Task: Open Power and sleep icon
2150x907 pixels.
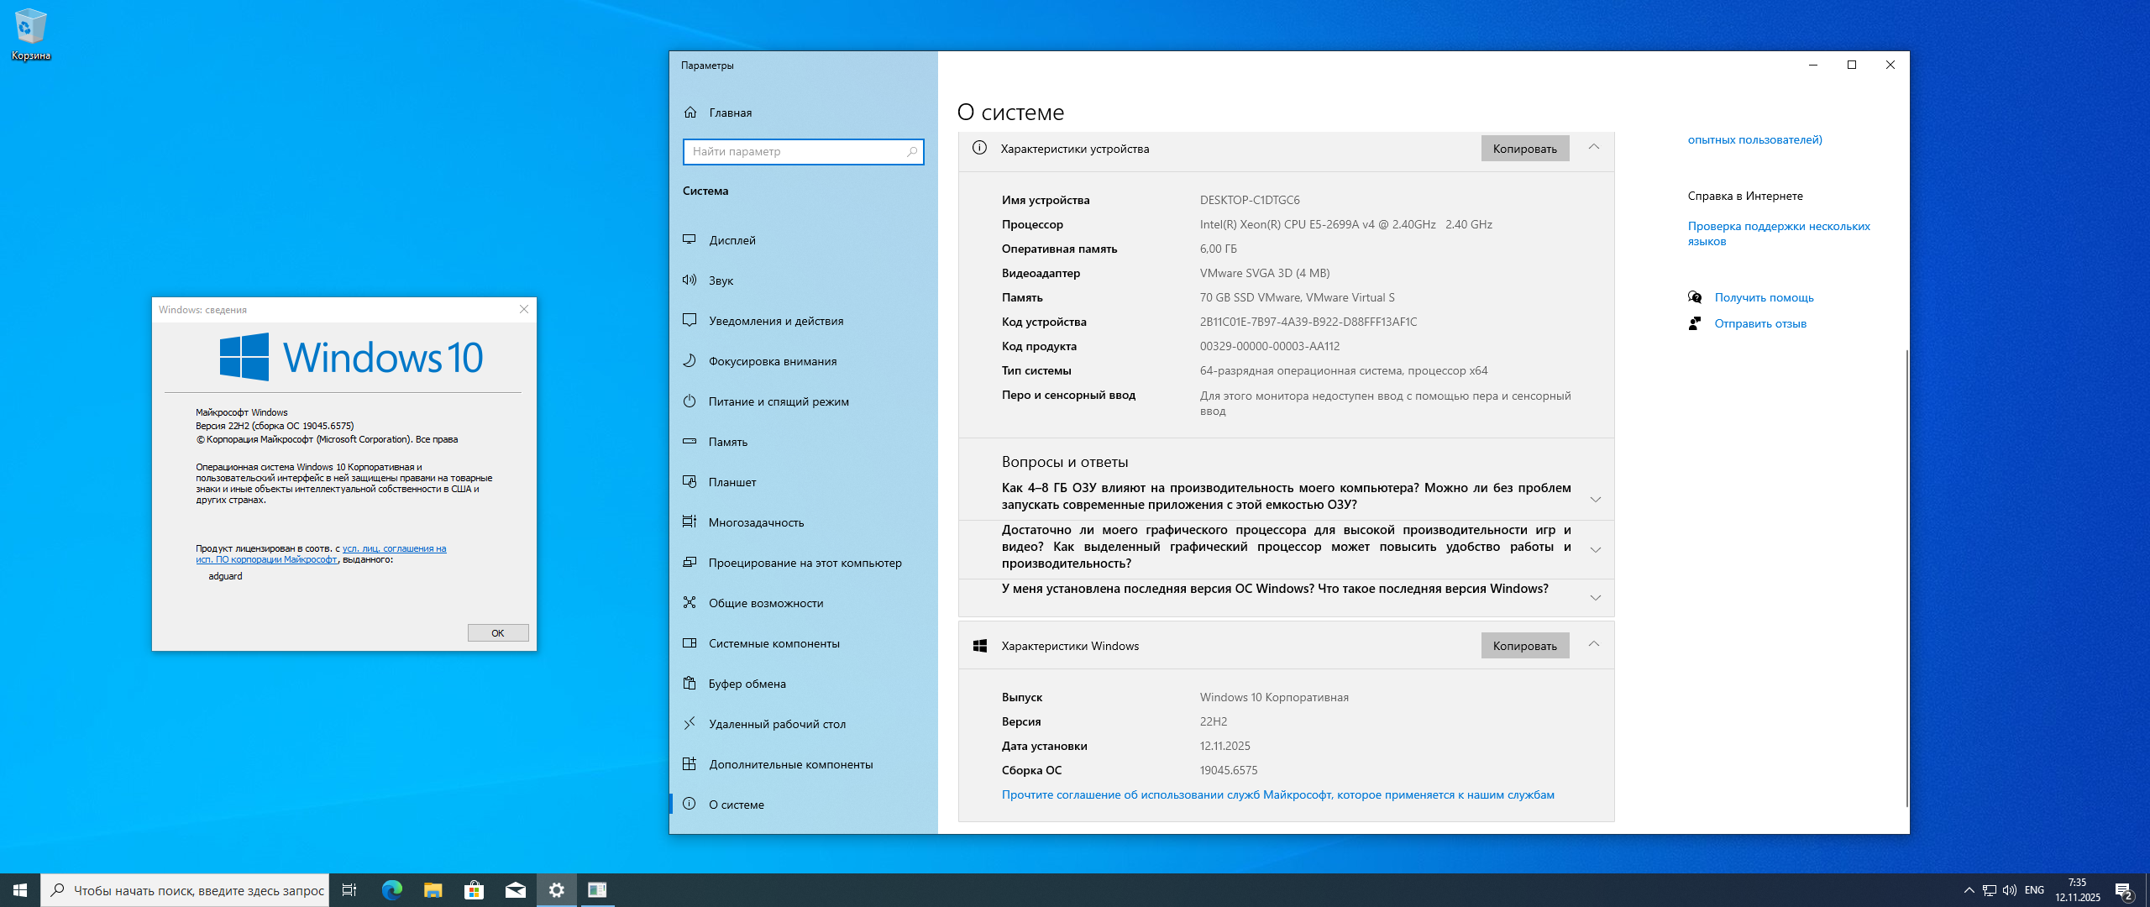Action: click(x=690, y=401)
